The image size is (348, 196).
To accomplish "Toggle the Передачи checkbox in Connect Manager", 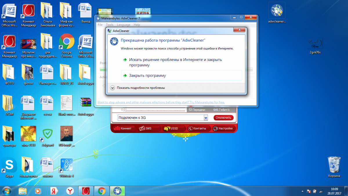I will (191, 110).
